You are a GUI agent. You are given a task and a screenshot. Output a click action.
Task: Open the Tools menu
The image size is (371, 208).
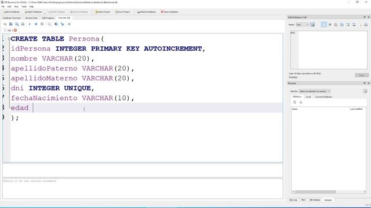click(24, 6)
